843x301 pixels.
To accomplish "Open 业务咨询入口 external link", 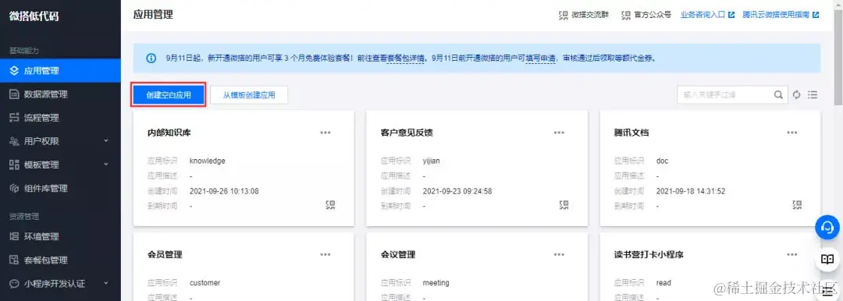I will tap(707, 15).
